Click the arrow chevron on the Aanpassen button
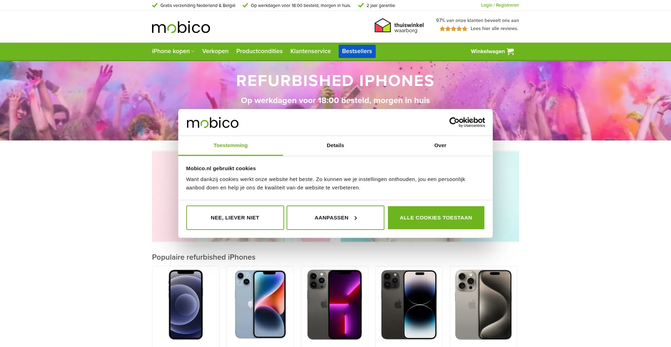671x347 pixels. [356, 218]
